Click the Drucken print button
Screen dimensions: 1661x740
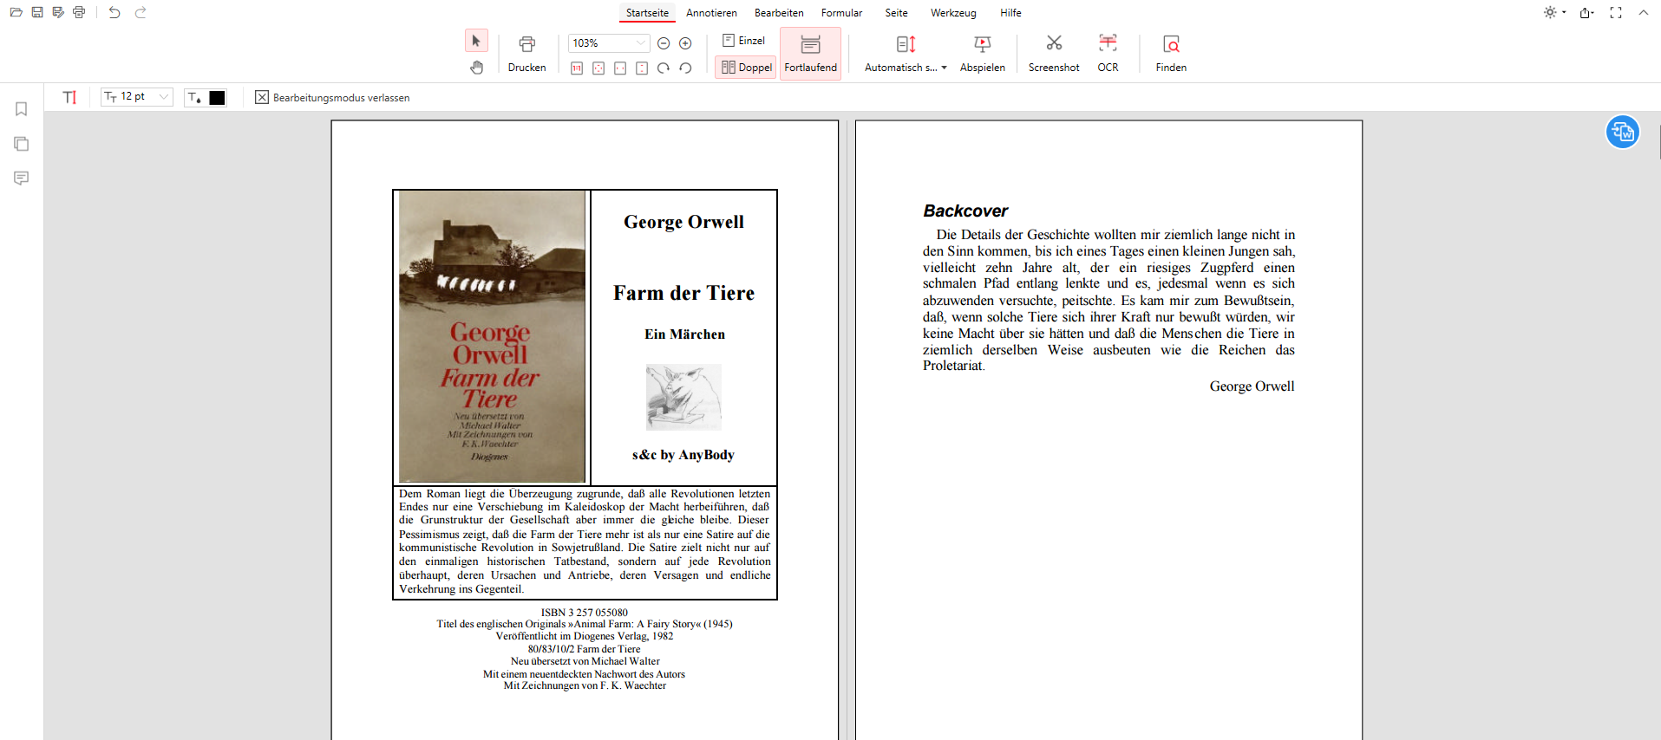pos(526,54)
